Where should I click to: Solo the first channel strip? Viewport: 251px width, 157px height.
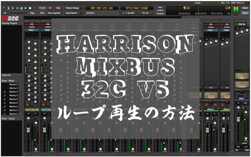pos(35,114)
